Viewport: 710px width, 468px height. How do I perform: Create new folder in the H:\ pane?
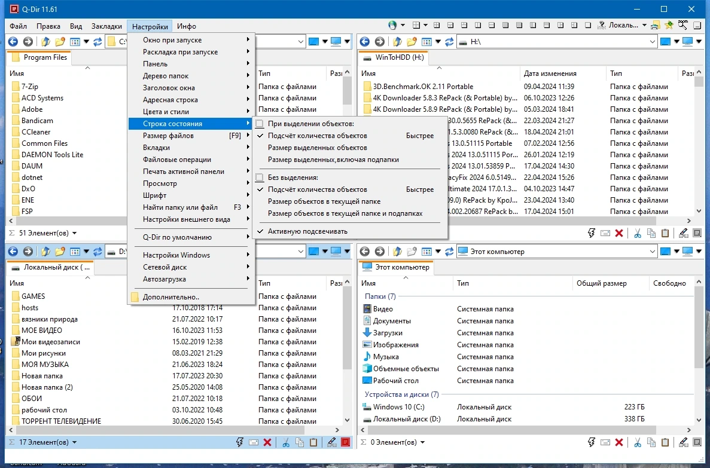[x=411, y=42]
